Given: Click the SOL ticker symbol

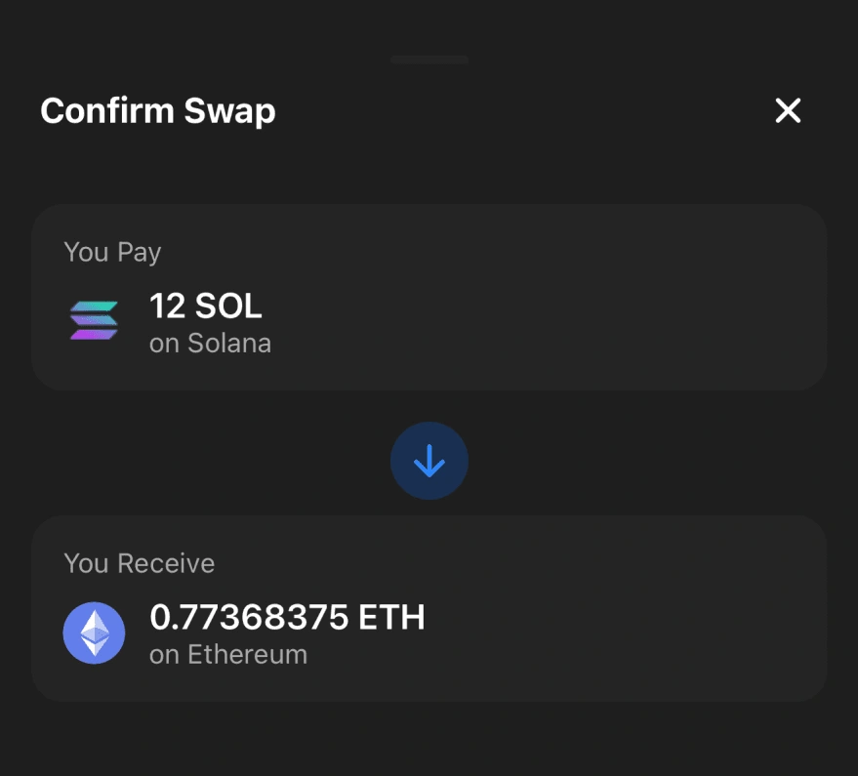Looking at the screenshot, I should click(x=228, y=307).
